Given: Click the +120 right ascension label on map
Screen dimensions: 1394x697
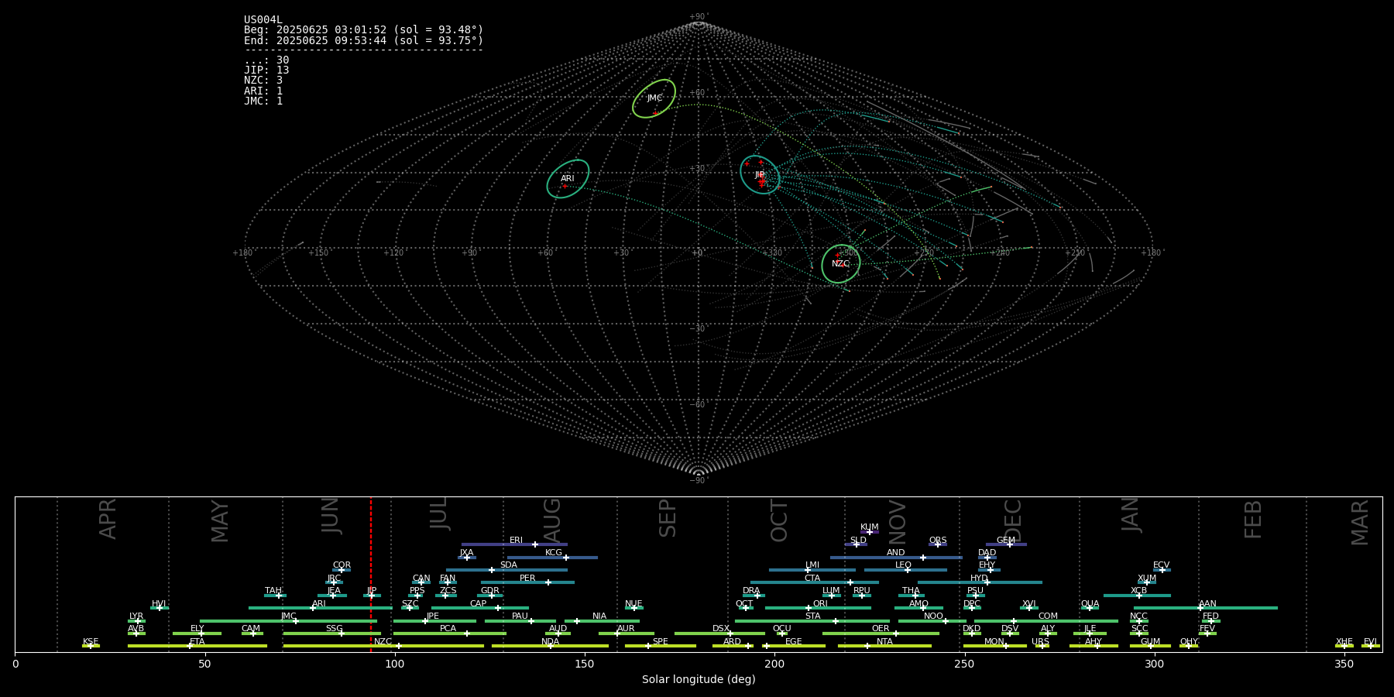Looking at the screenshot, I should pyautogui.click(x=393, y=253).
